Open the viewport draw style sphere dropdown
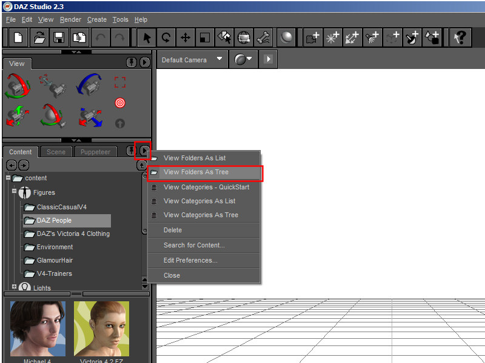This screenshot has width=485, height=363. (243, 59)
